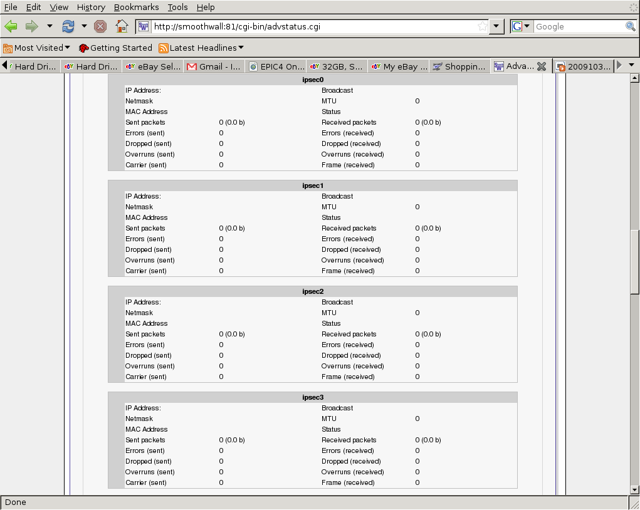Click the Google search input field
The width and height of the screenshot is (640, 510).
pyautogui.click(x=579, y=26)
